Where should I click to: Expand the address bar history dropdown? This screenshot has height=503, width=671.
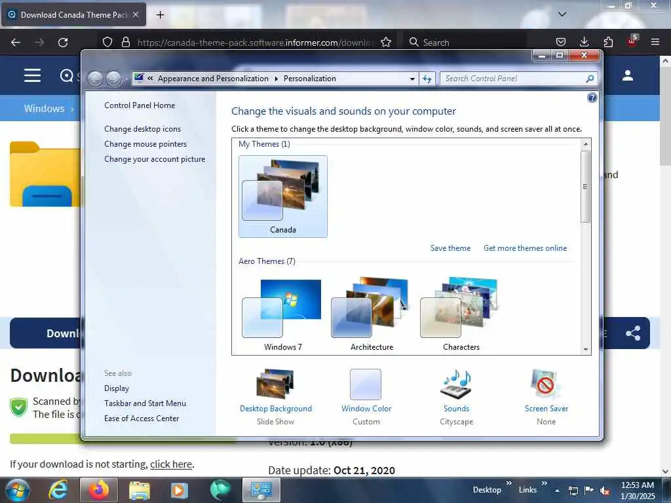(x=412, y=79)
